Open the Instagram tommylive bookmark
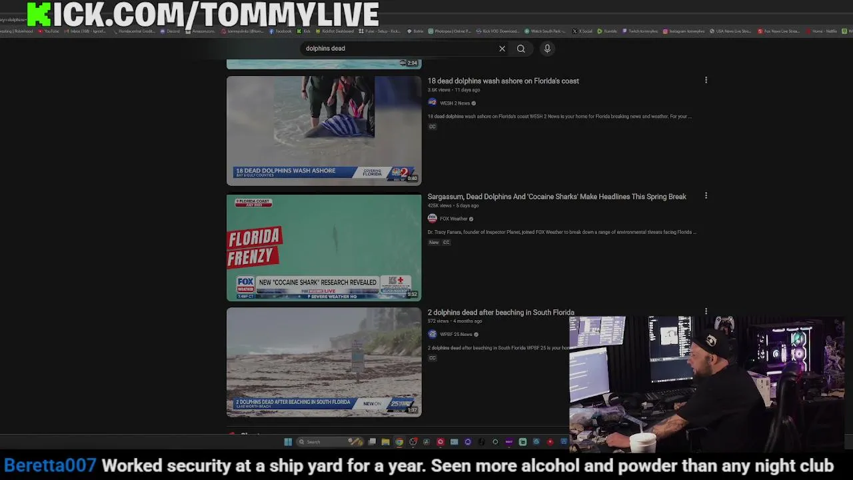 click(x=684, y=31)
